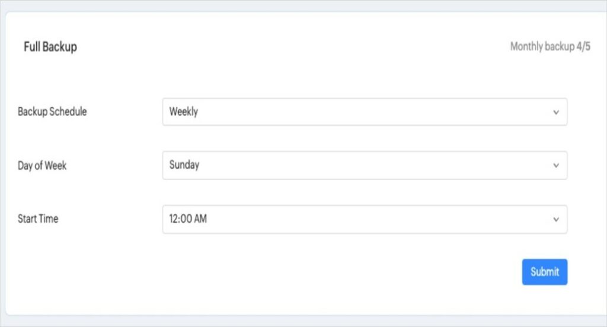Click the chevron arrow in Backup Schedule field
This screenshot has width=607, height=327.
tap(556, 112)
